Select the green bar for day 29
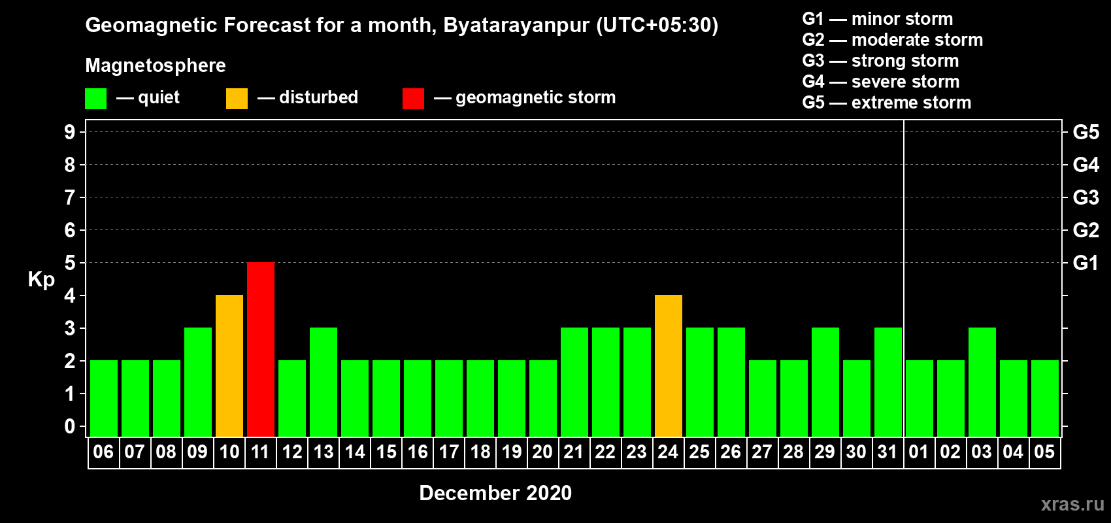1111x523 pixels. (x=825, y=382)
